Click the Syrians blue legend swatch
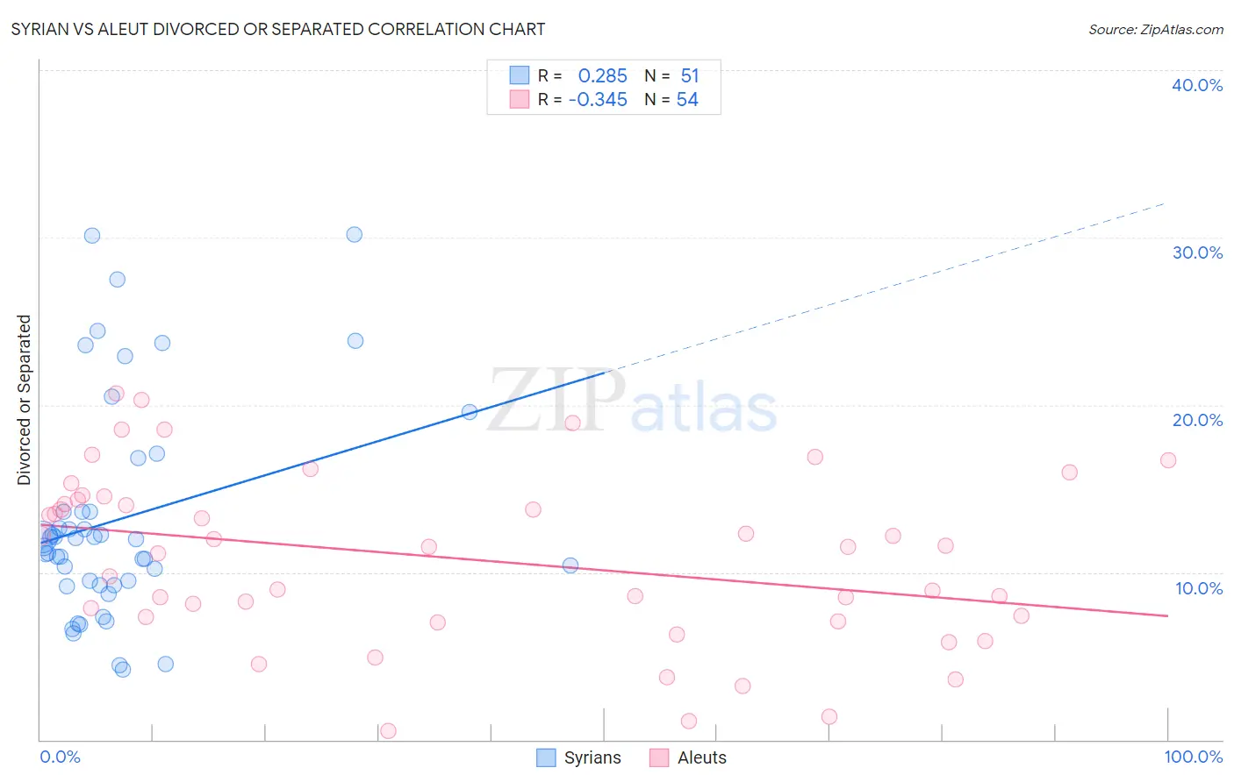The image size is (1234, 782). (x=546, y=757)
